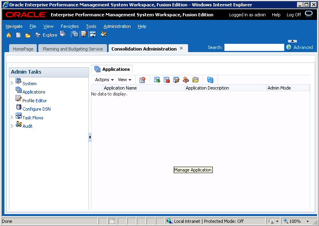This screenshot has width=319, height=226.
Task: Select Applications in the Admin Tasks tree
Action: 34,92
